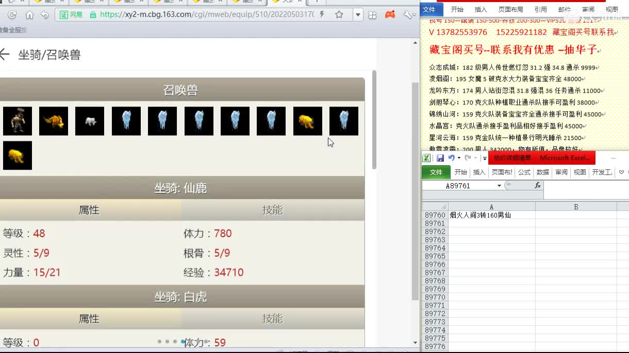This screenshot has width=629, height=353.
Task: Select the white beast summon thumbnail
Action: point(90,121)
